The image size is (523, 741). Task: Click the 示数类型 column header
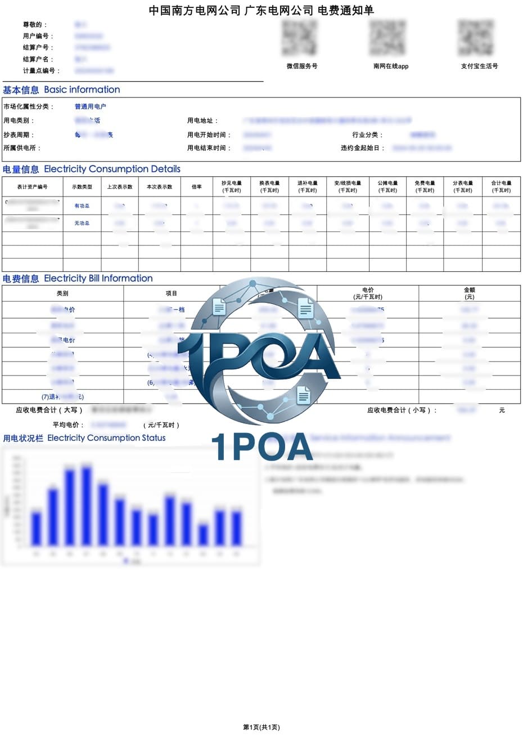point(82,187)
